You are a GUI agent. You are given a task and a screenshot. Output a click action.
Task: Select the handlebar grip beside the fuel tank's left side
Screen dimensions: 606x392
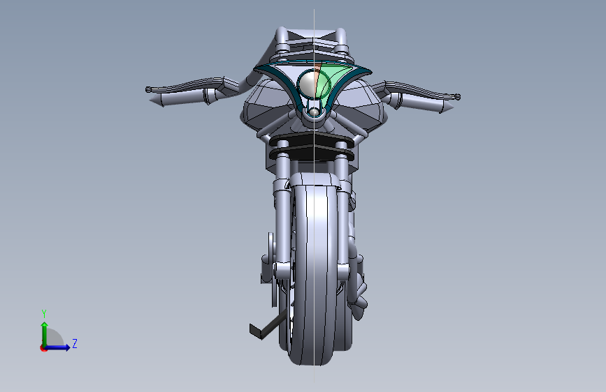tap(182, 99)
